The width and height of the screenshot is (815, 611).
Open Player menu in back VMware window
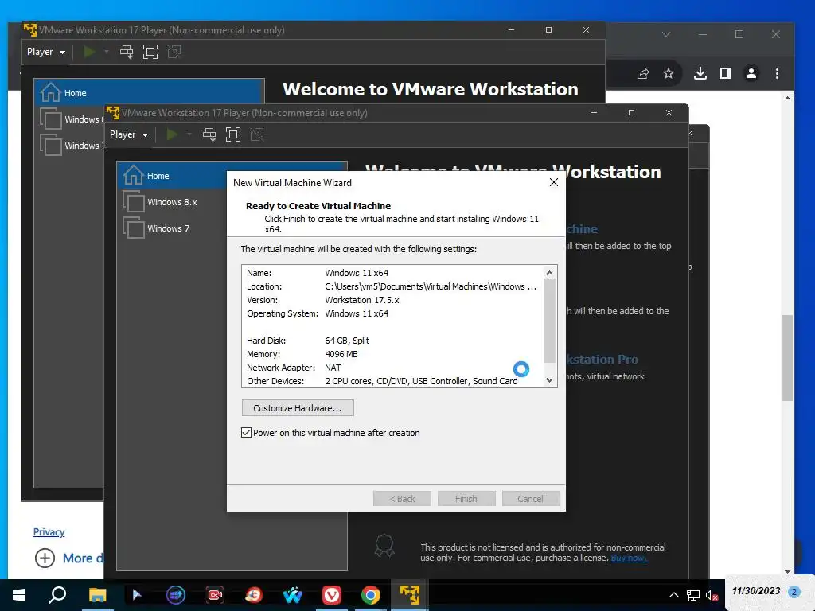(45, 52)
